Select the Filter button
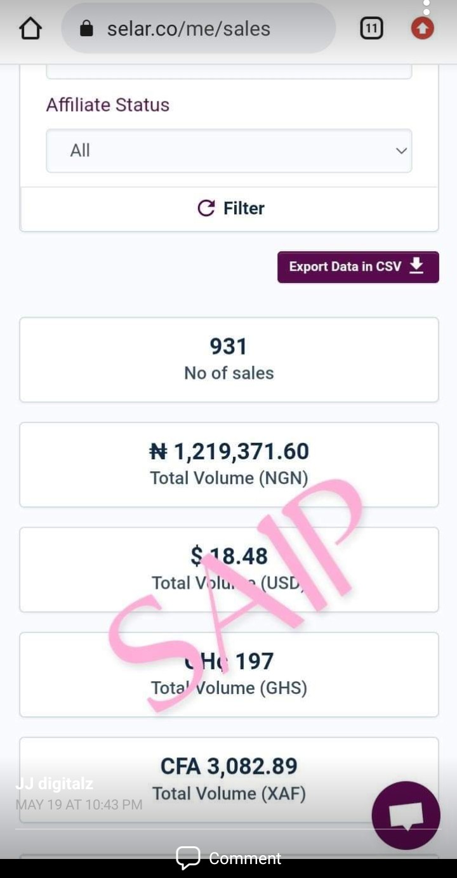Screen dimensions: 457x878 tap(228, 208)
